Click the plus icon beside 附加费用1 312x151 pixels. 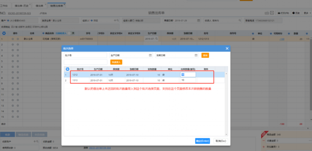(x=263, y=147)
